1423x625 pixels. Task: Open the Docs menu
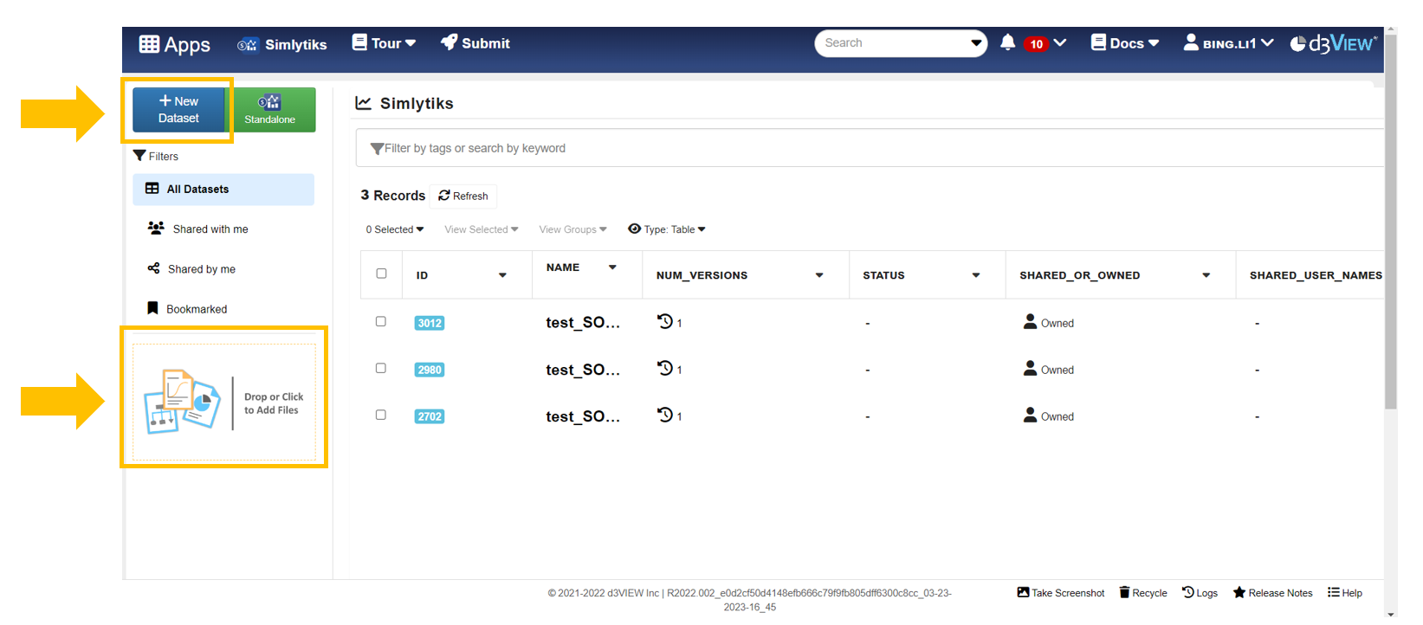pyautogui.click(x=1125, y=43)
